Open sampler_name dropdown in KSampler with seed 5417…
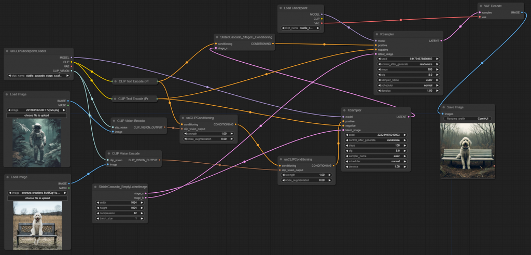This screenshot has height=255, width=531. coord(408,81)
